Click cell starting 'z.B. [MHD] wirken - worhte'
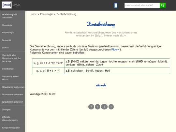Screen dimensions: 176x132 pos(117,63)
